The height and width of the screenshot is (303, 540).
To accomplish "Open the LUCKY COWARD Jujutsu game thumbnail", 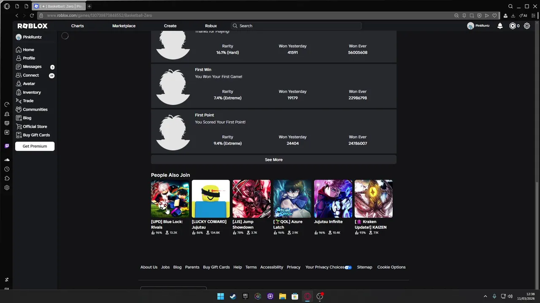I will (211, 199).
